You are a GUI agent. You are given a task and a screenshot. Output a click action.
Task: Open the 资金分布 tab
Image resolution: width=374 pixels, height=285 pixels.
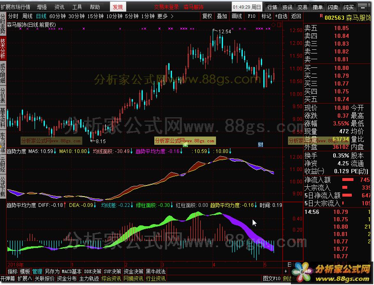point(67,278)
